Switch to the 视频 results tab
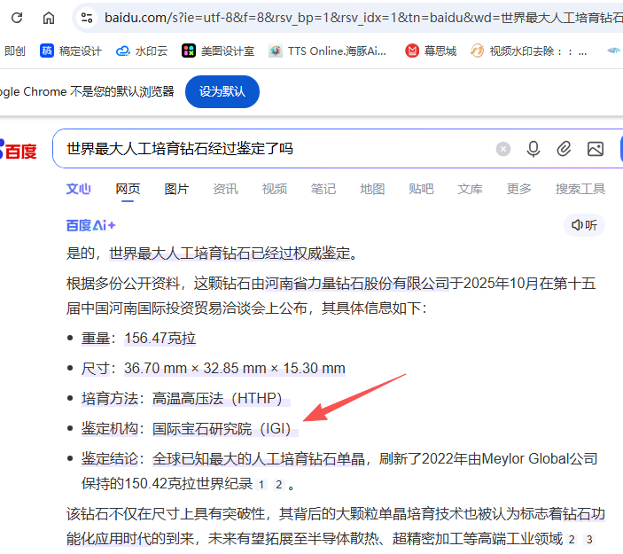 pyautogui.click(x=274, y=189)
